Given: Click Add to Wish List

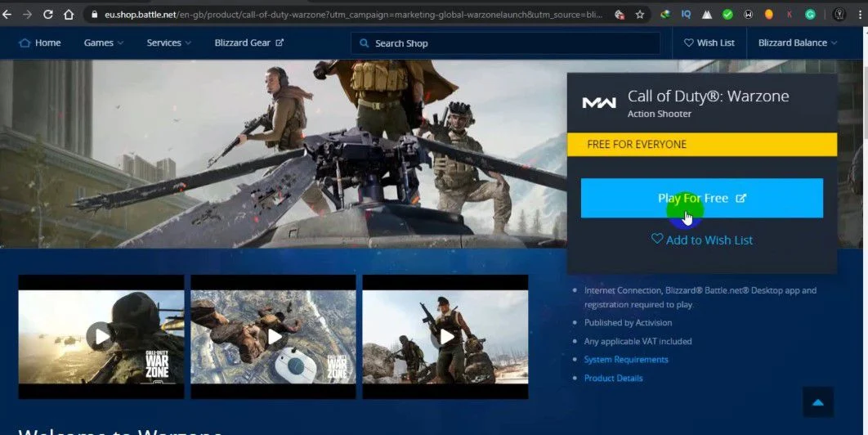Looking at the screenshot, I should [702, 240].
